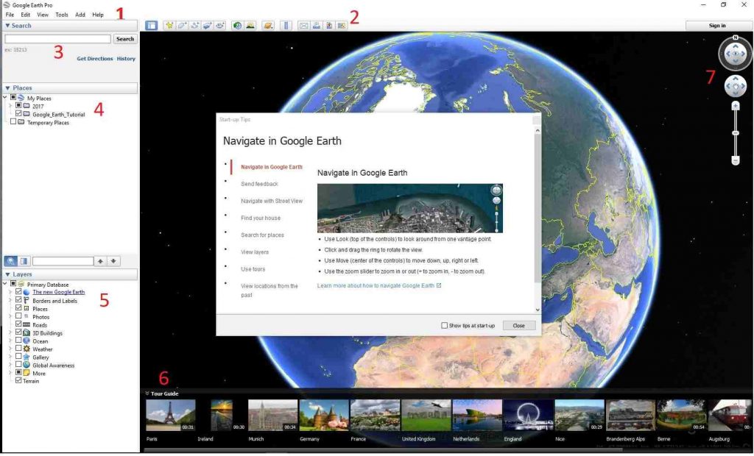Select the Add Placemark tool

(171, 25)
